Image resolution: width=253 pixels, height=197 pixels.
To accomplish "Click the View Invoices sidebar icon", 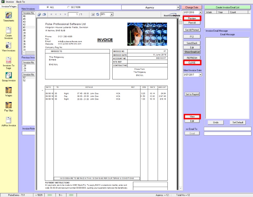I will coord(9,45).
